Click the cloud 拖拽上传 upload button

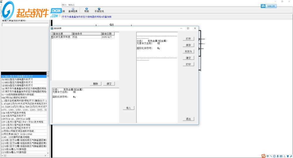pos(269,6)
